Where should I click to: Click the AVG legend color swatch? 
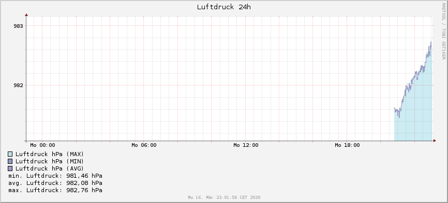click(10, 168)
